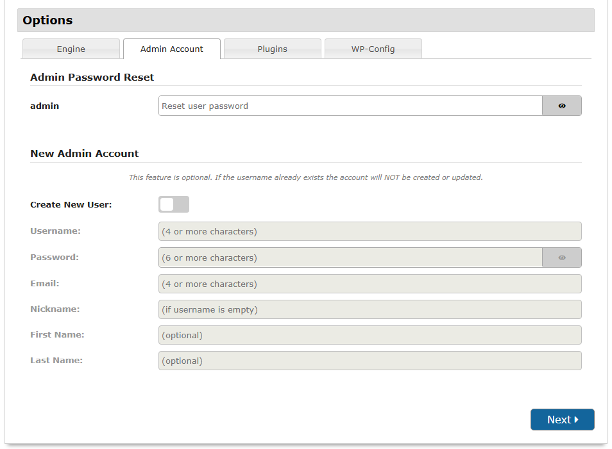Viewport: 612px width, 449px height.
Task: Click the "admin" username label
Action: point(44,106)
